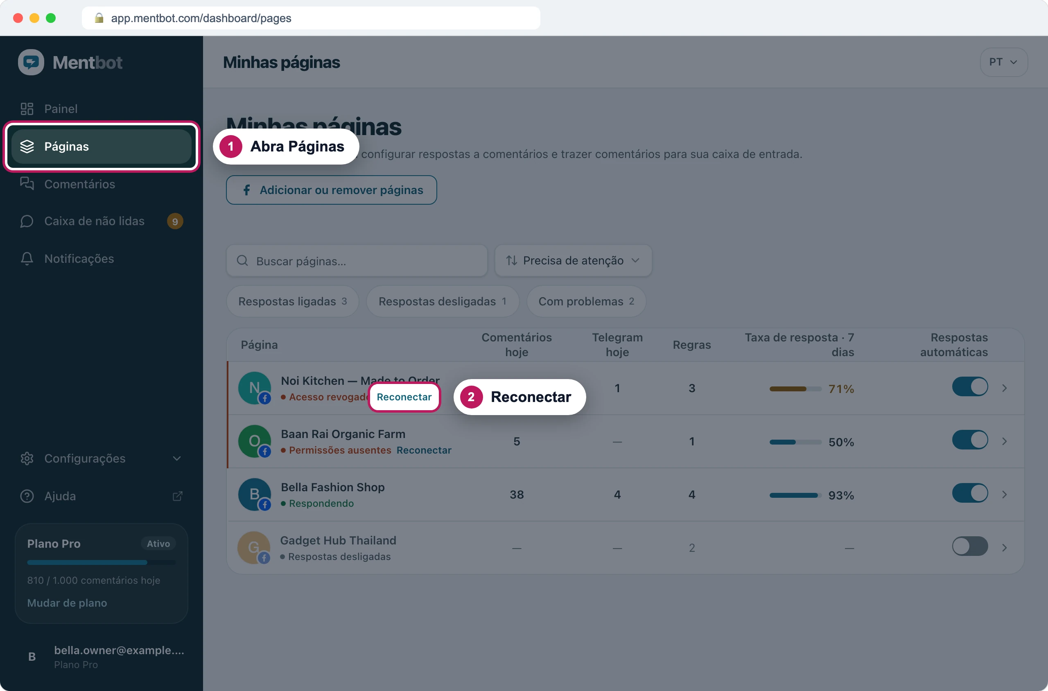Toggle automatic replies for Baan Rai Organic Farm
This screenshot has width=1048, height=691.
click(970, 440)
